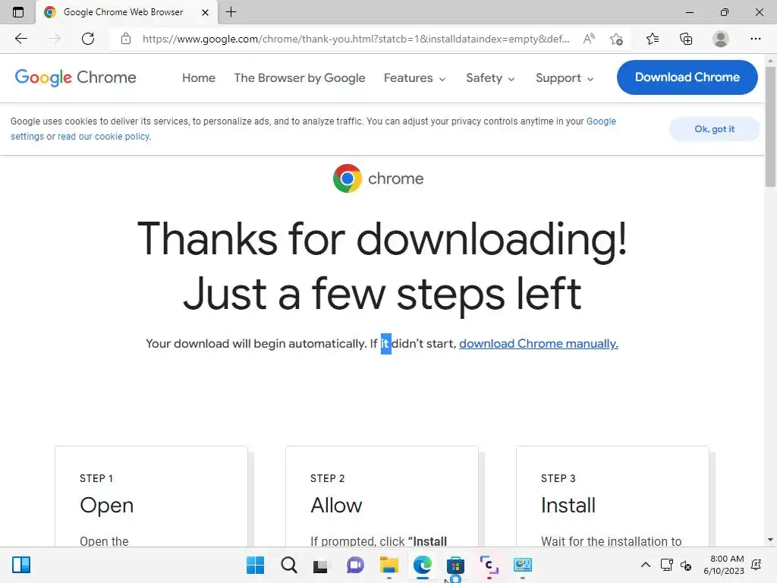The width and height of the screenshot is (777, 583).
Task: Show hidden system tray icons
Action: pyautogui.click(x=645, y=565)
